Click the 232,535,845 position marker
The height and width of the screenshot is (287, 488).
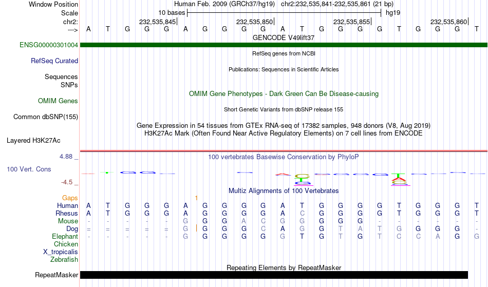[158, 22]
